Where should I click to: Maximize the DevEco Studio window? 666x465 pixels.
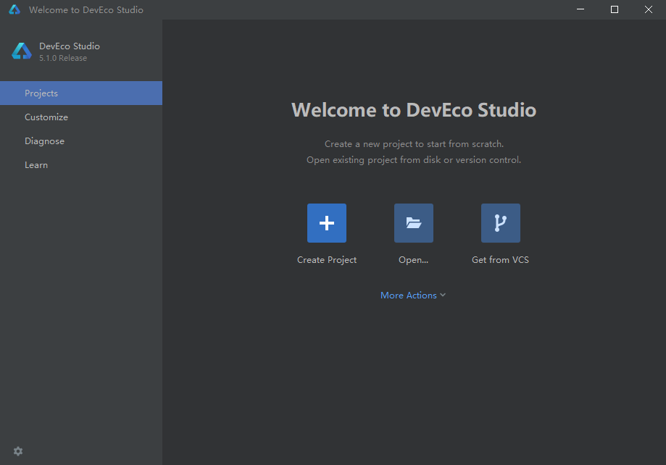[x=614, y=9]
